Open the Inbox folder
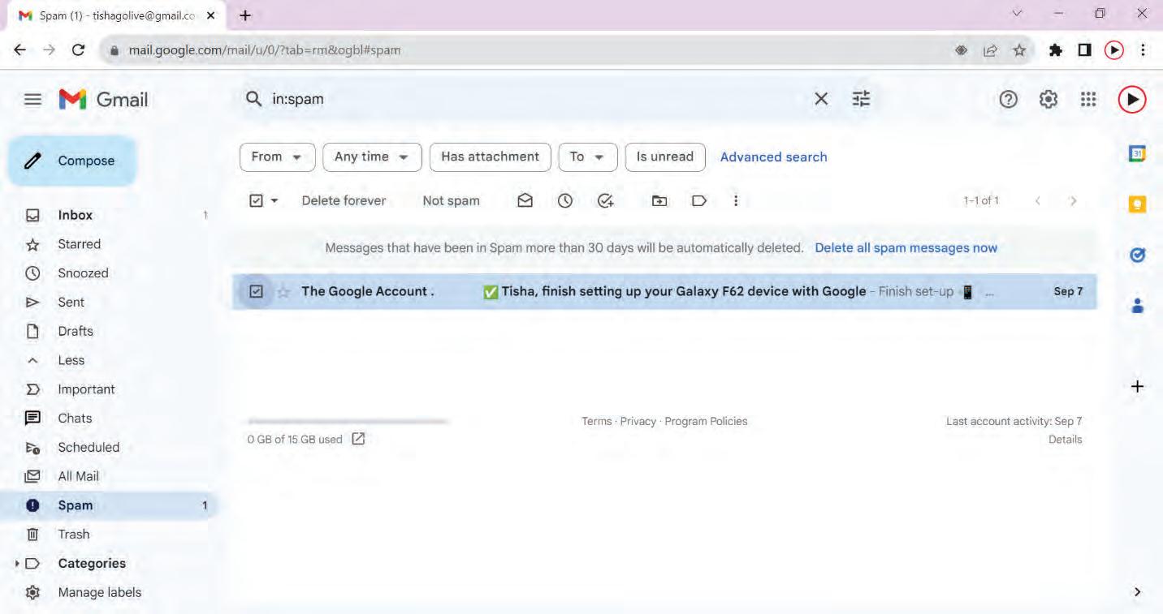The image size is (1163, 614). tap(76, 215)
